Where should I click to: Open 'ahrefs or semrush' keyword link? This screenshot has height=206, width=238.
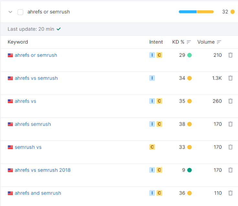coord(36,55)
